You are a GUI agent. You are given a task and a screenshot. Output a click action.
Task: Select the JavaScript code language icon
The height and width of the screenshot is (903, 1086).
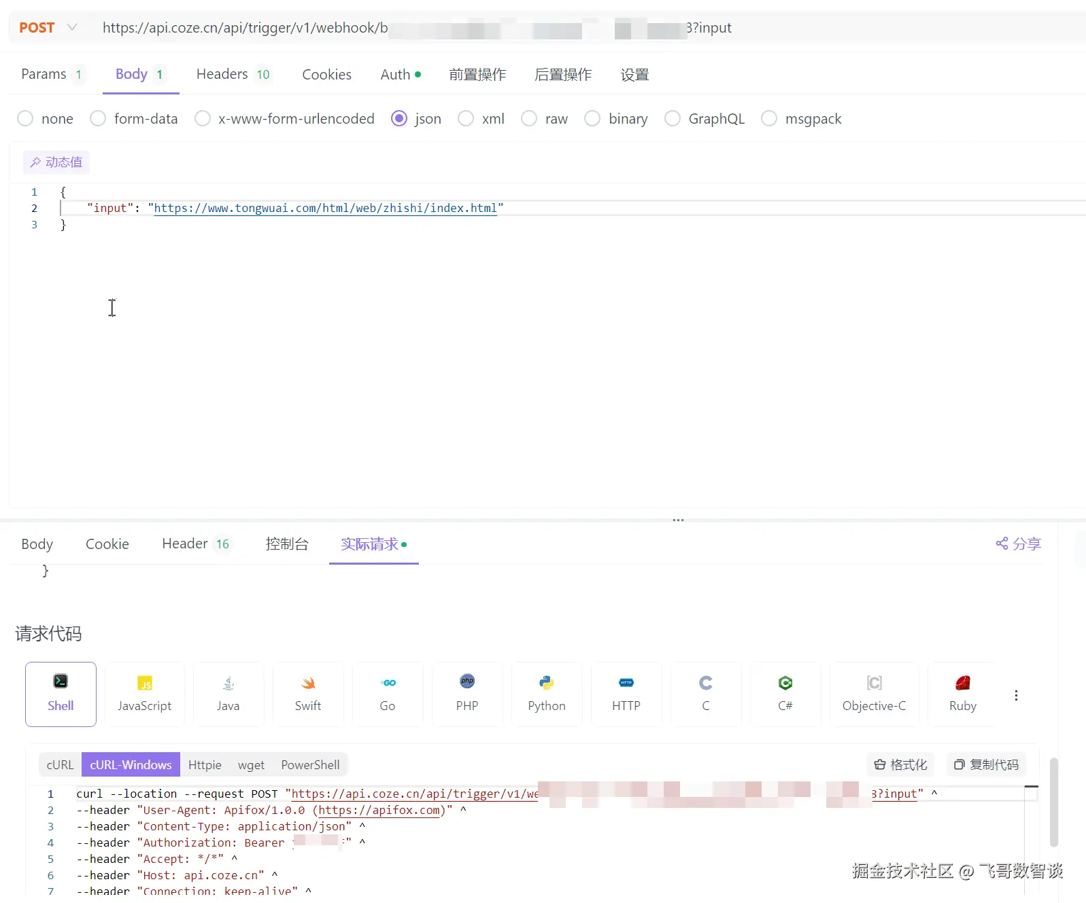144,694
